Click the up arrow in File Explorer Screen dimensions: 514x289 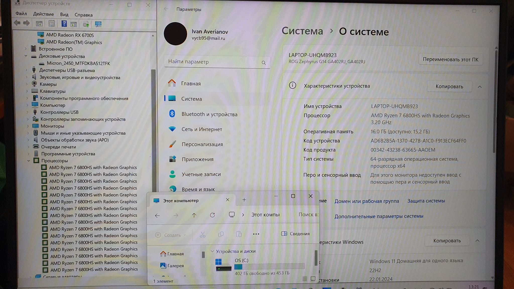point(194,215)
